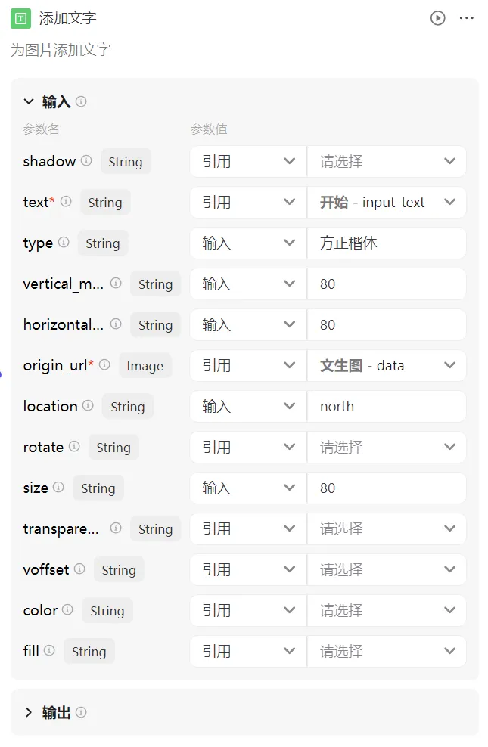
Task: Show info tooltip for shadow parameter
Action: pos(86,160)
